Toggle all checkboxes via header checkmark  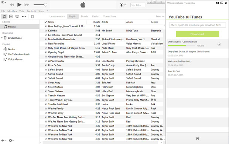[x=46, y=22]
